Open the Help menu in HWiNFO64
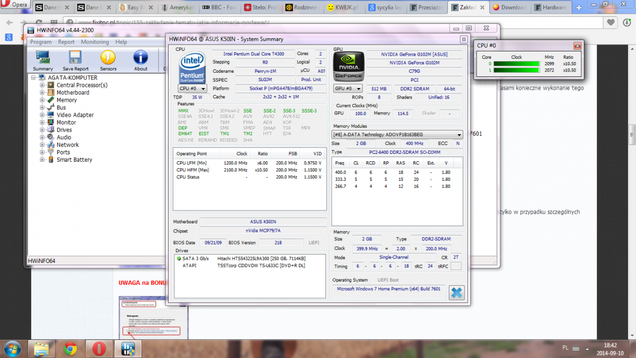636x358 pixels. point(121,42)
